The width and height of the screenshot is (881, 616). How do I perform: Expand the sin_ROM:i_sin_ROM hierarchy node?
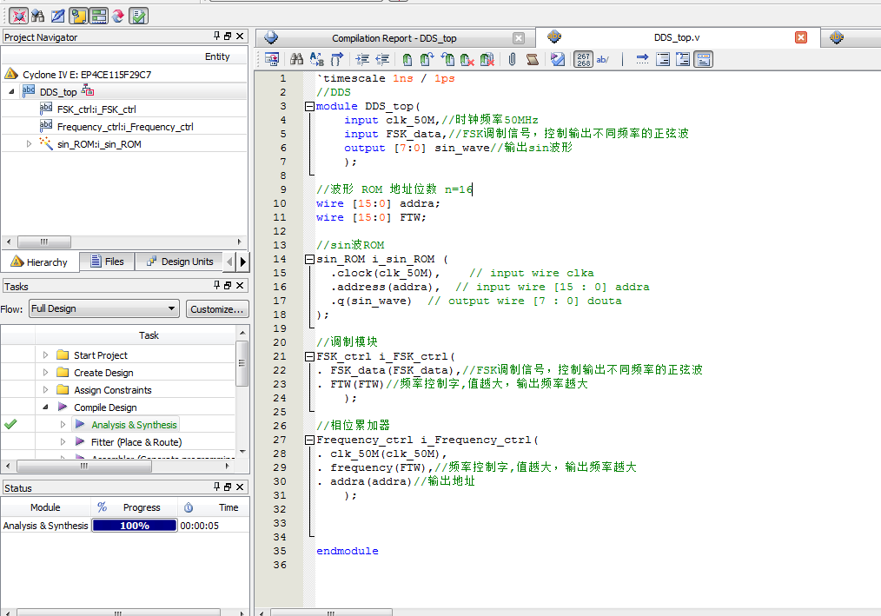click(30, 144)
